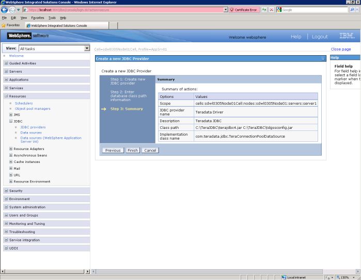The height and width of the screenshot is (280, 361).
Task: Open the Help menu in menu bar
Action: (63, 18)
